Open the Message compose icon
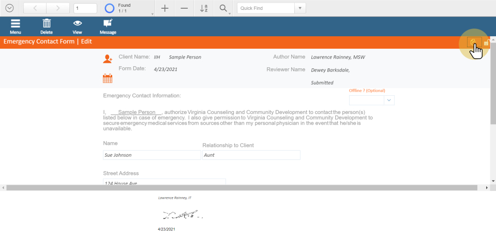Image resolution: width=496 pixels, height=236 pixels. [x=108, y=26]
